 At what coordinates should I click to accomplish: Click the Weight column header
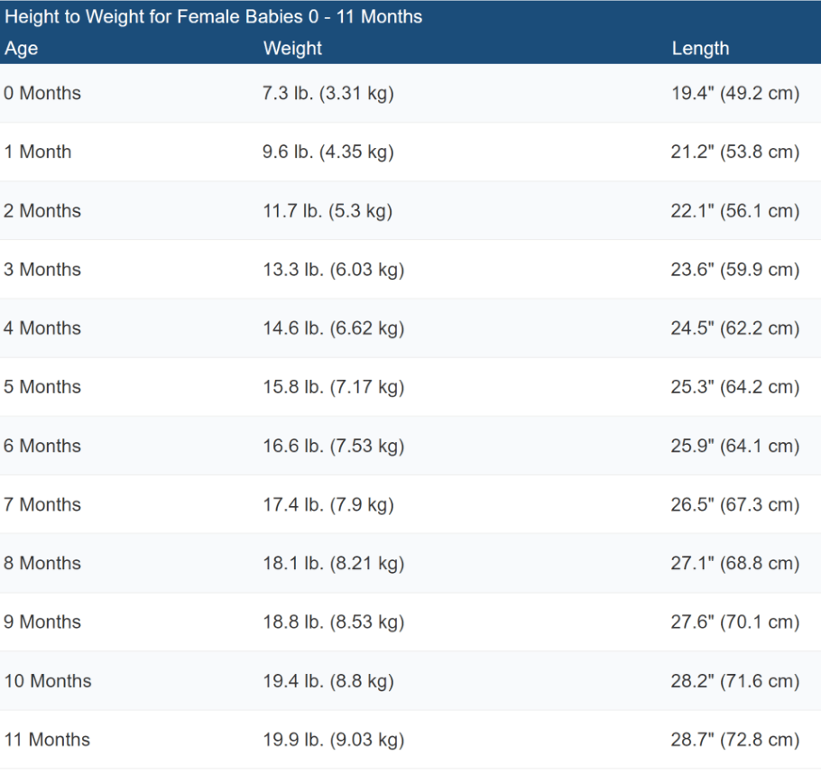pos(292,49)
